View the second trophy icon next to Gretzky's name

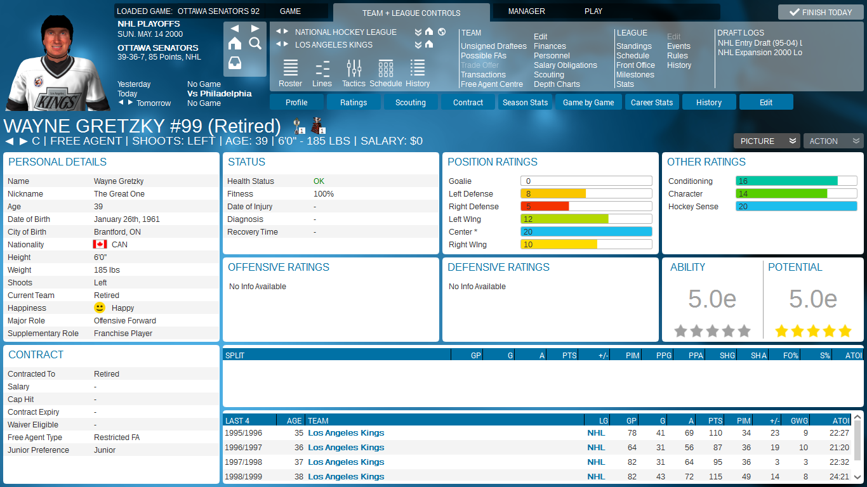(317, 126)
